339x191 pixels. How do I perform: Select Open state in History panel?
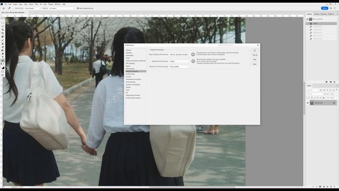[322, 23]
